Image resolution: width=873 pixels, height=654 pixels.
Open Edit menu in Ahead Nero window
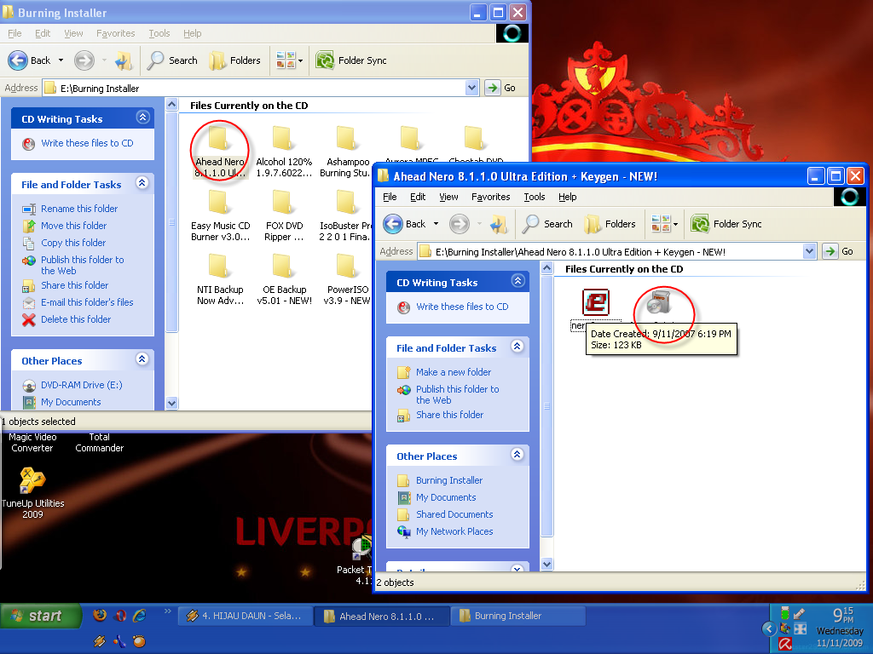(418, 197)
